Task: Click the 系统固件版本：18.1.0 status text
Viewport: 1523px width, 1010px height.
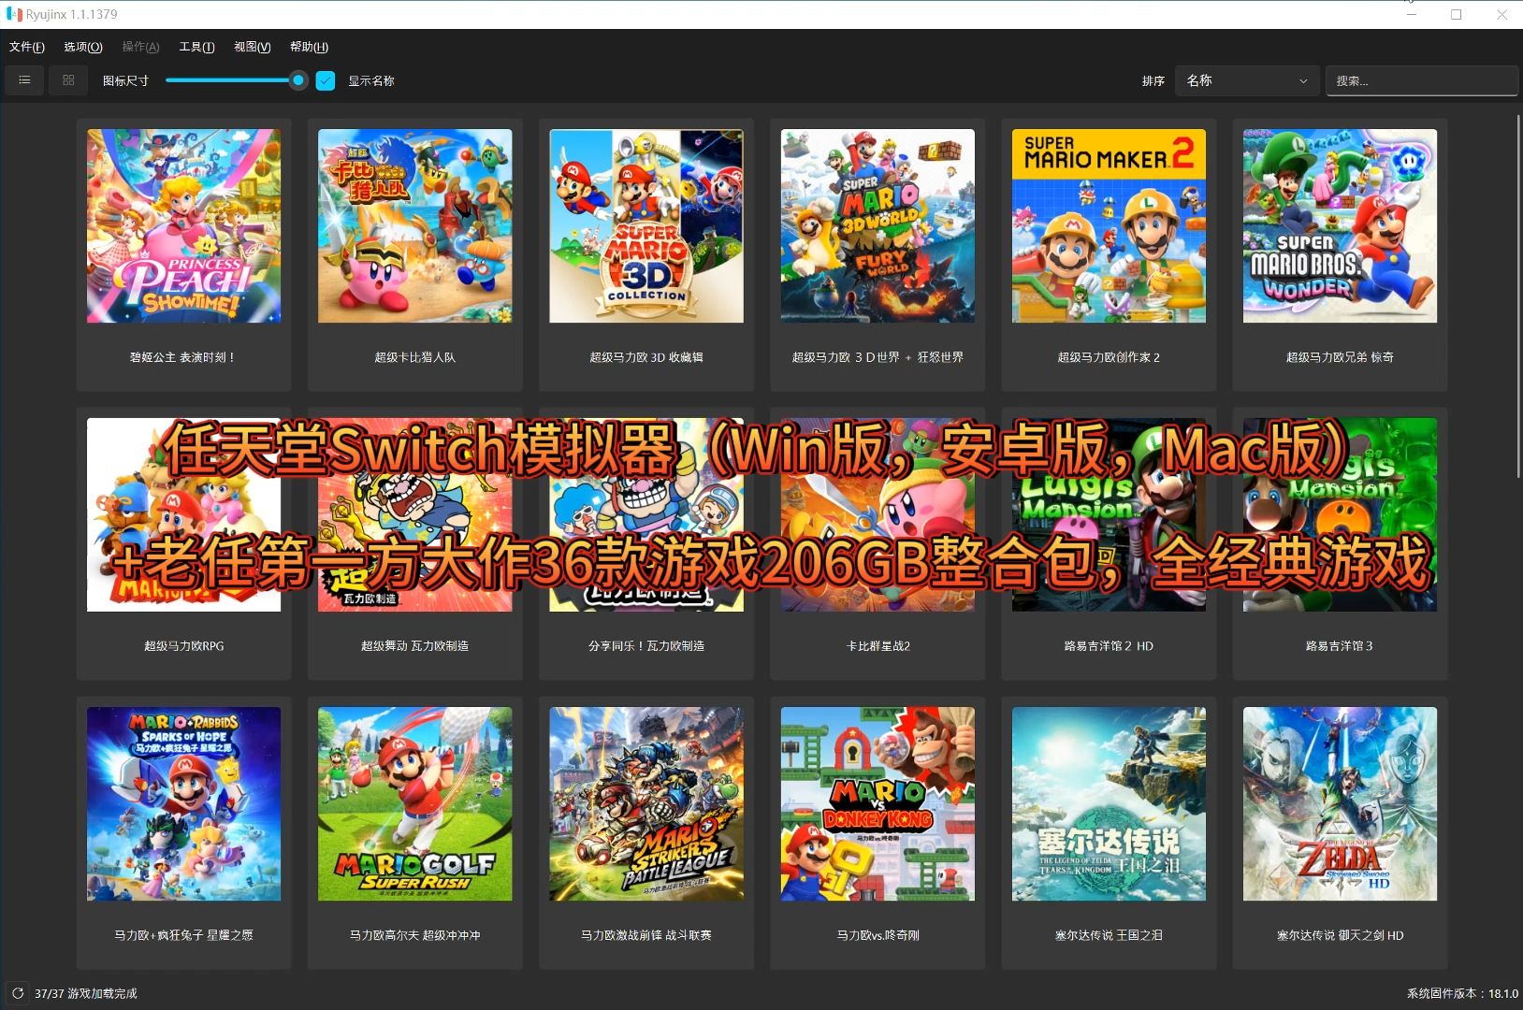Action: tap(1462, 993)
